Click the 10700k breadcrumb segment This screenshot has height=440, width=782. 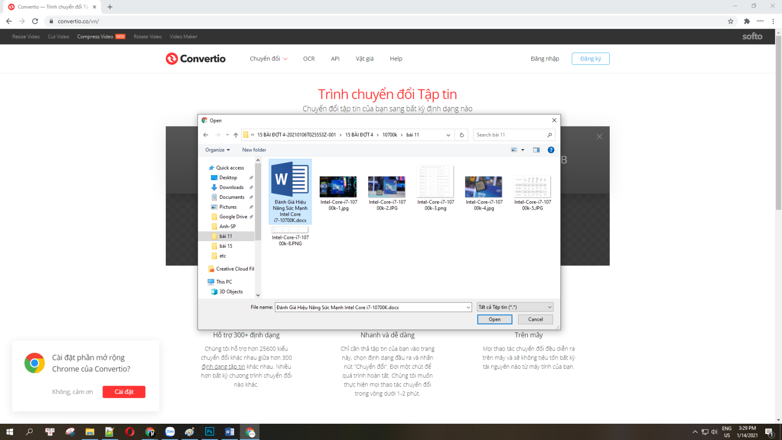coord(390,135)
